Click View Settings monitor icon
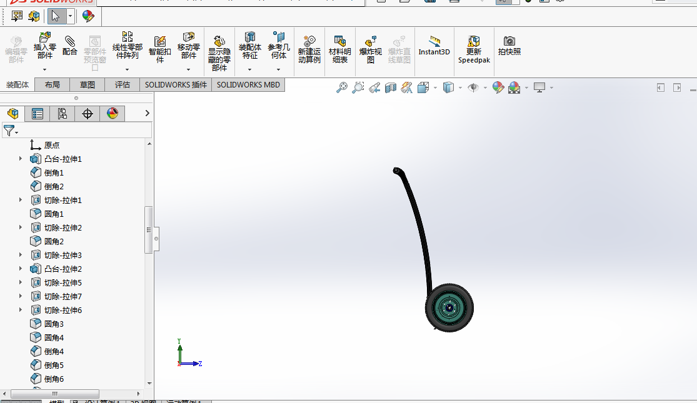The image size is (697, 403). (x=539, y=87)
